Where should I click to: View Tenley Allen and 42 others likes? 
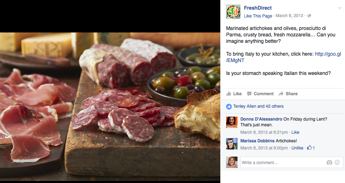tap(258, 106)
